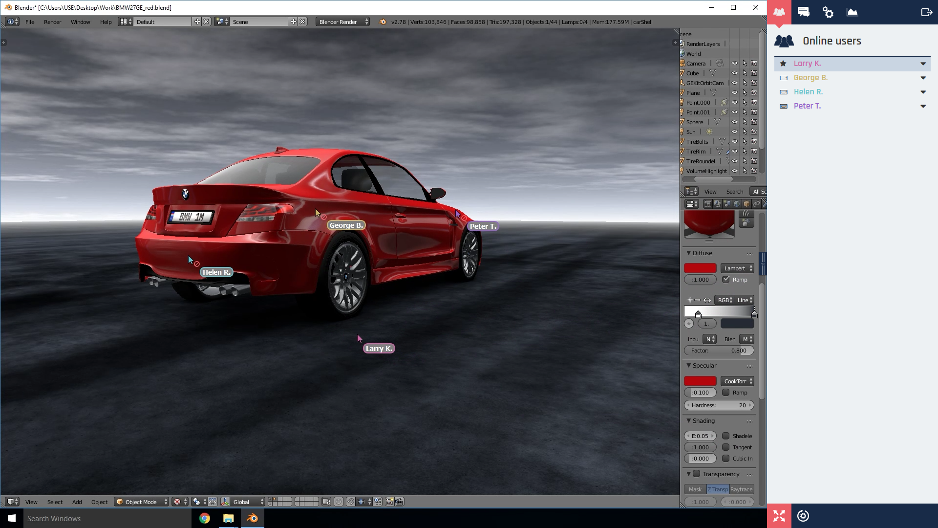
Task: Toggle visibility eye for Camera object
Action: point(734,63)
